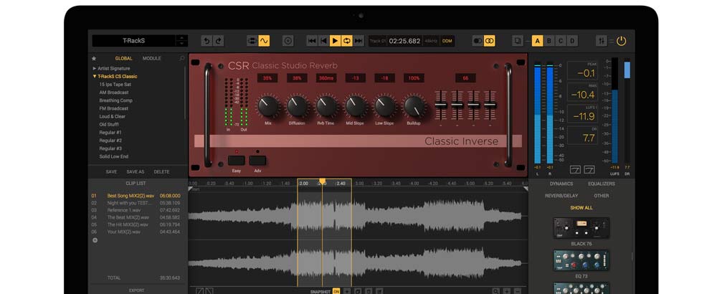Viewport: 717px width, 294px height.
Task: Select preset 15 Ips Tape Sat
Action: click(x=115, y=85)
